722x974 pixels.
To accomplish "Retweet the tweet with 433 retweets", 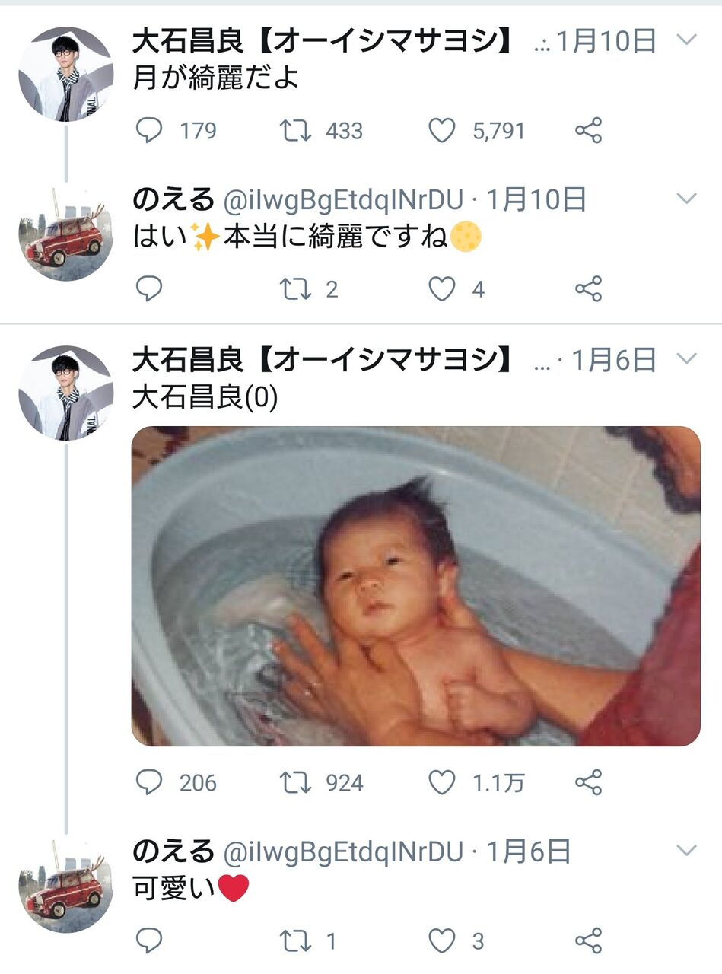I will pyautogui.click(x=295, y=131).
